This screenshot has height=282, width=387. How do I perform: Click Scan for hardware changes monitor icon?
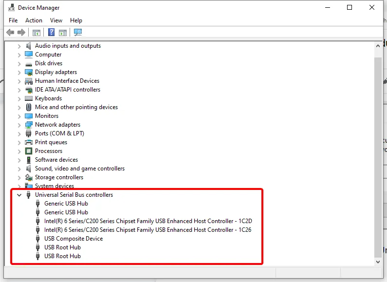(x=78, y=32)
